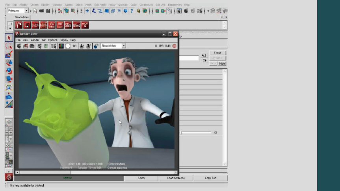
Task: Open the Render menu in Render View
Action: click(x=35, y=40)
